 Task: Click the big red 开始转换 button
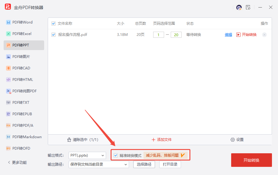(x=251, y=160)
